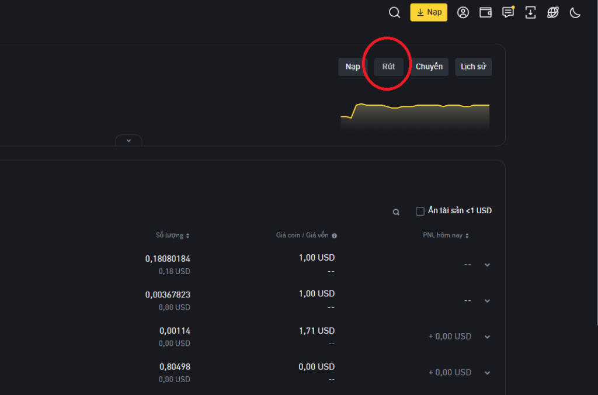Click the Rút withdraw button
Image resolution: width=598 pixels, height=395 pixels.
pos(388,67)
